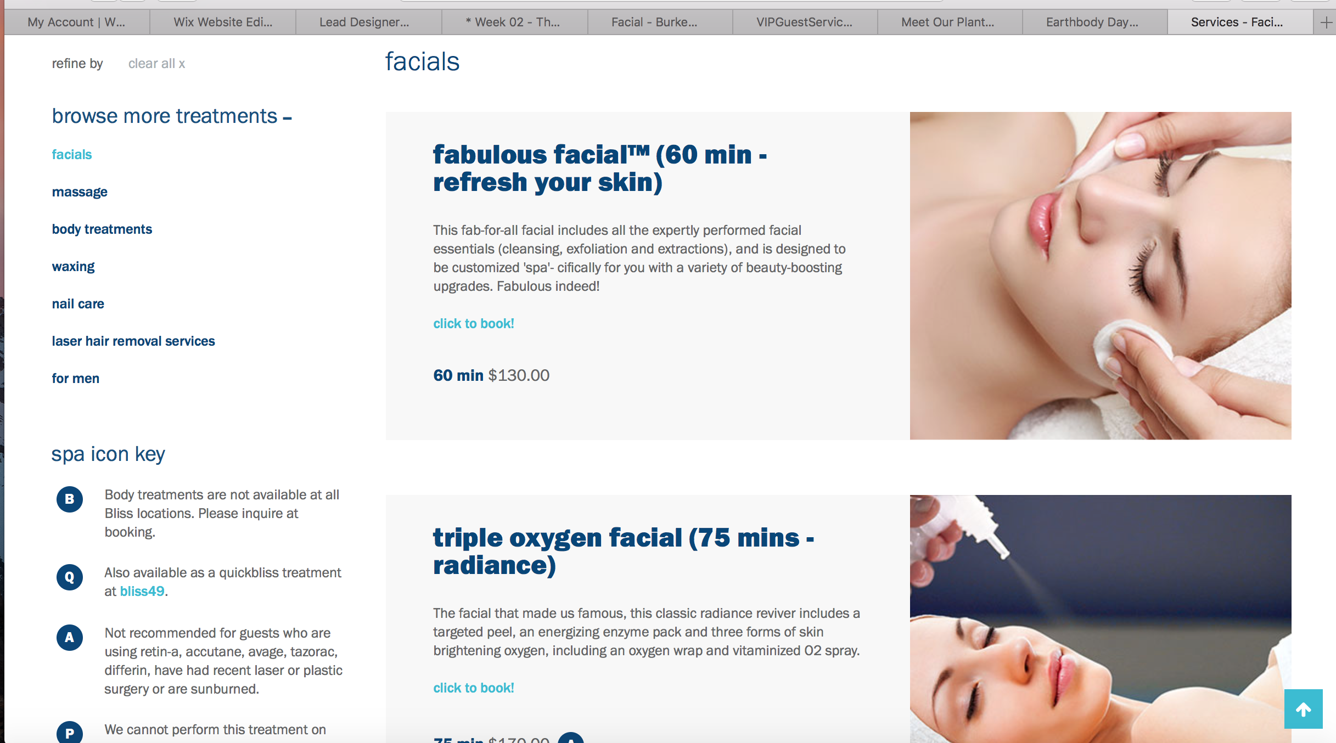Image resolution: width=1336 pixels, height=743 pixels.
Task: Select facials in treatments list
Action: (72, 155)
